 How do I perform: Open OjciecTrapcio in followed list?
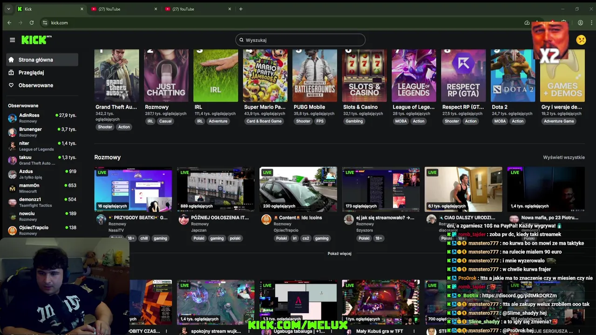(42, 230)
